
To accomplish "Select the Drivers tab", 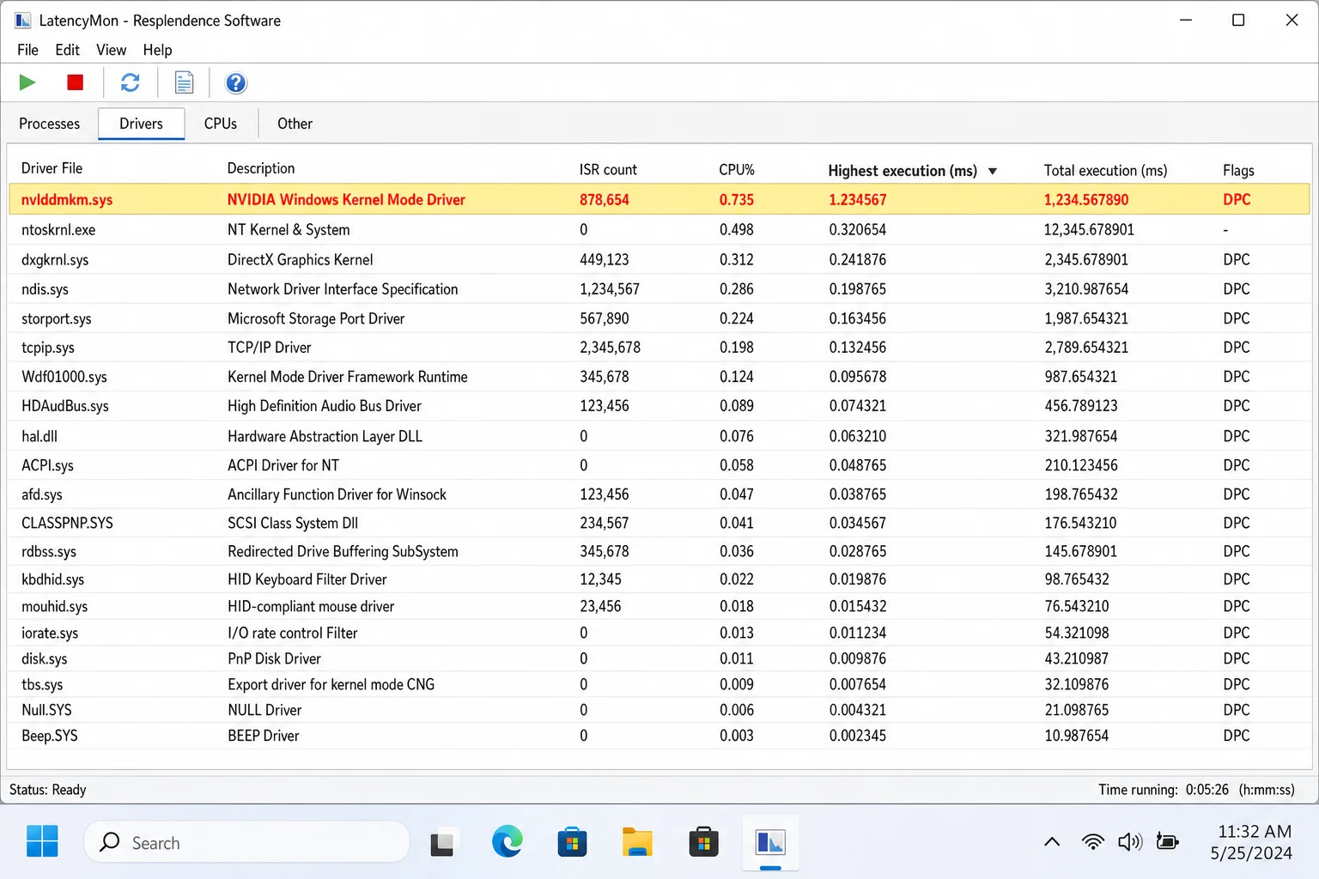I will click(141, 124).
